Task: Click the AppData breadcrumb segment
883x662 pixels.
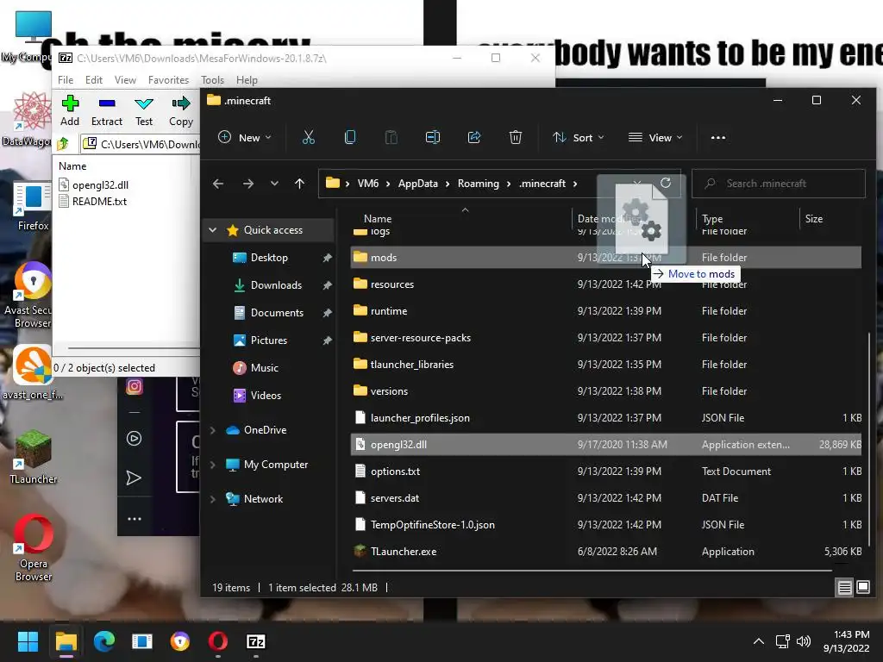Action: pos(418,184)
